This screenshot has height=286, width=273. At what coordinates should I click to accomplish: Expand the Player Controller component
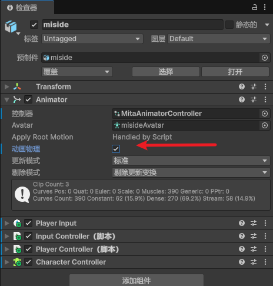(7, 249)
